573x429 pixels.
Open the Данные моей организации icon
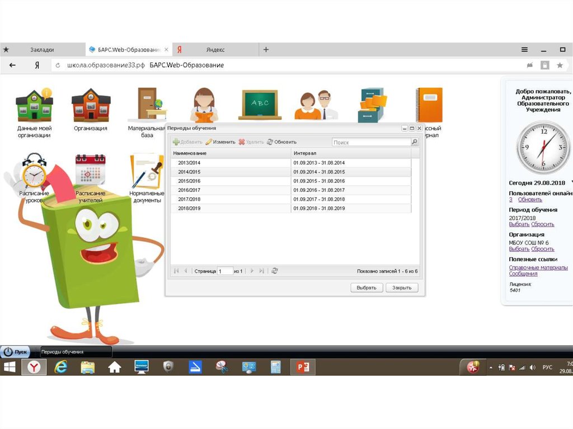click(34, 105)
